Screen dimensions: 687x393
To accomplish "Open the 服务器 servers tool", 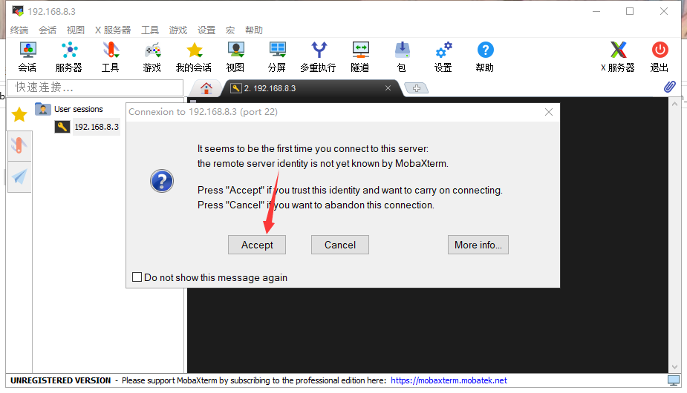I will (68, 56).
